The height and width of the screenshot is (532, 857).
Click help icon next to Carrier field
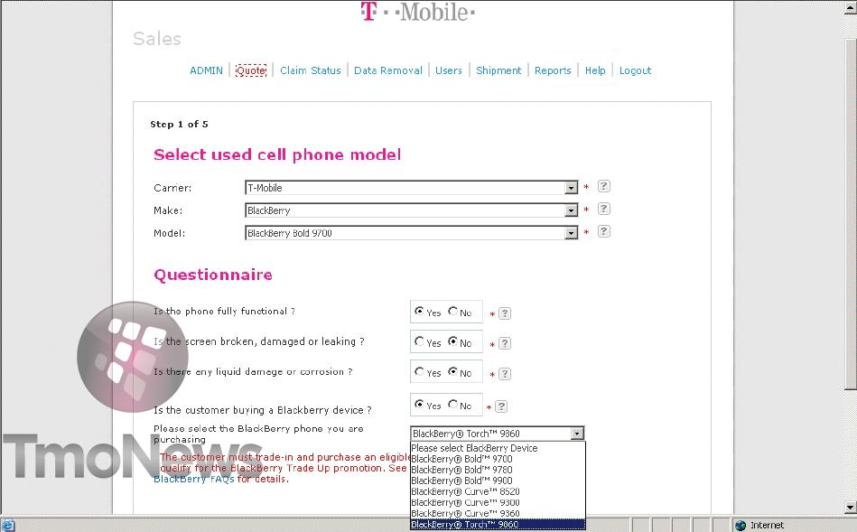[x=604, y=187]
